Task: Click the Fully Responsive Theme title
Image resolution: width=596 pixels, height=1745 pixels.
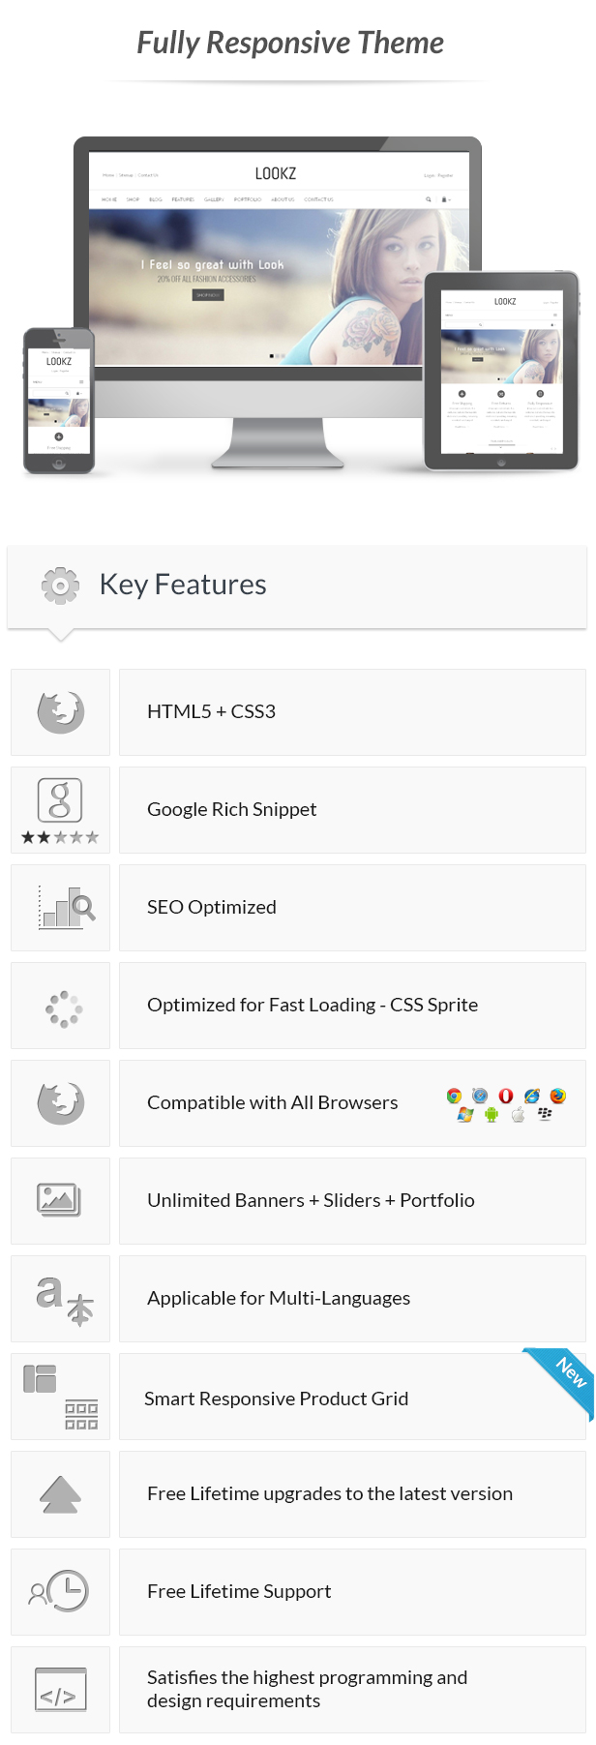Action: click(290, 43)
